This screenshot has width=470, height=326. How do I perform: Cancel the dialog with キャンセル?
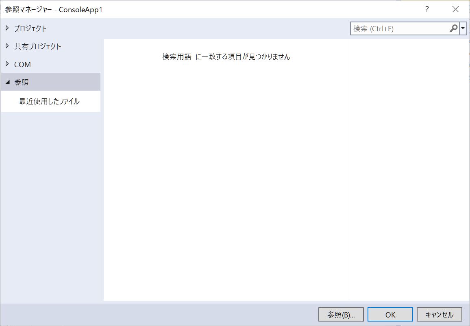click(x=439, y=314)
